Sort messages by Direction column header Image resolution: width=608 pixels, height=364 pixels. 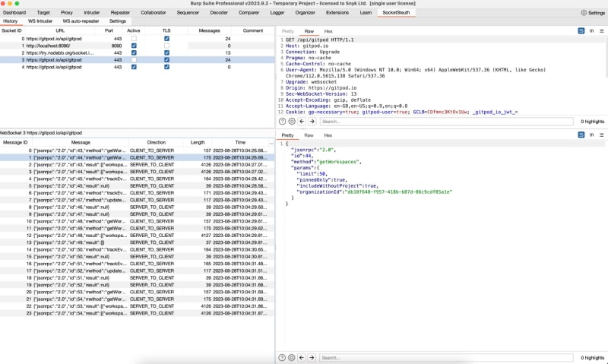(157, 143)
